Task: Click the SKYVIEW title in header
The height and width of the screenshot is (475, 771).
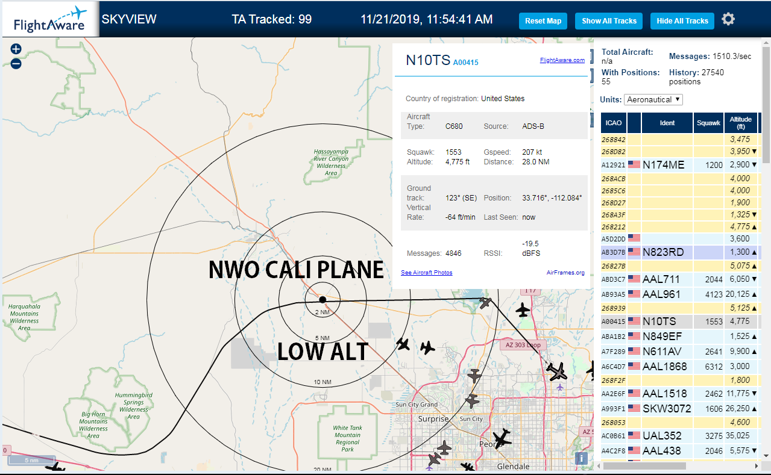Action: click(129, 19)
